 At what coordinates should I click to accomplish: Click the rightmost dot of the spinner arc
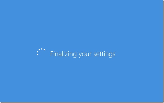click(44, 50)
